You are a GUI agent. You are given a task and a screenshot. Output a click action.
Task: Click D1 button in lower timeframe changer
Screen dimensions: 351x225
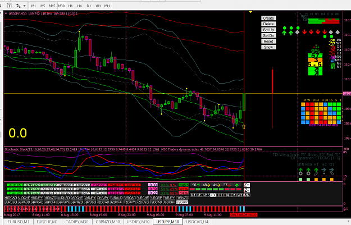[x=233, y=195]
